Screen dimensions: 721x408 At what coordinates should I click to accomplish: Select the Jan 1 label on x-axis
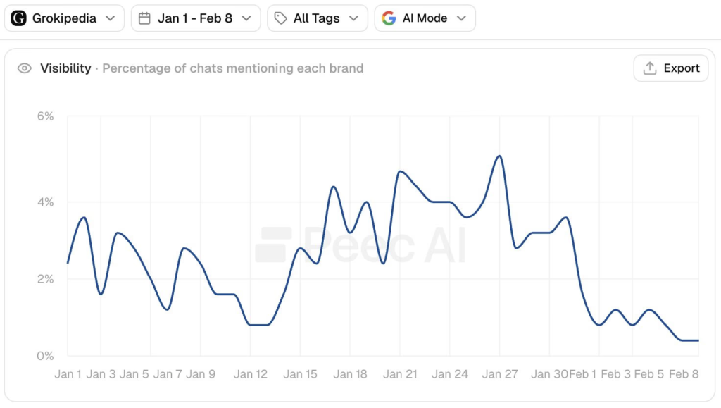[x=68, y=374]
